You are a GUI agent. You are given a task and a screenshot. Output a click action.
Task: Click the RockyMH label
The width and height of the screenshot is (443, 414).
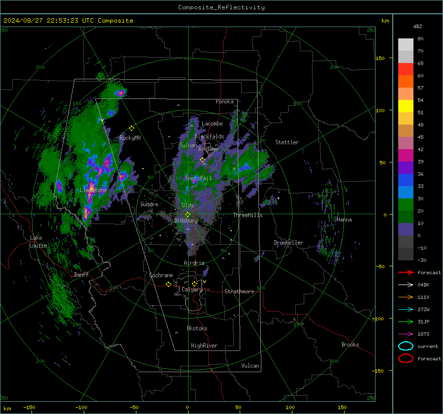click(x=130, y=138)
